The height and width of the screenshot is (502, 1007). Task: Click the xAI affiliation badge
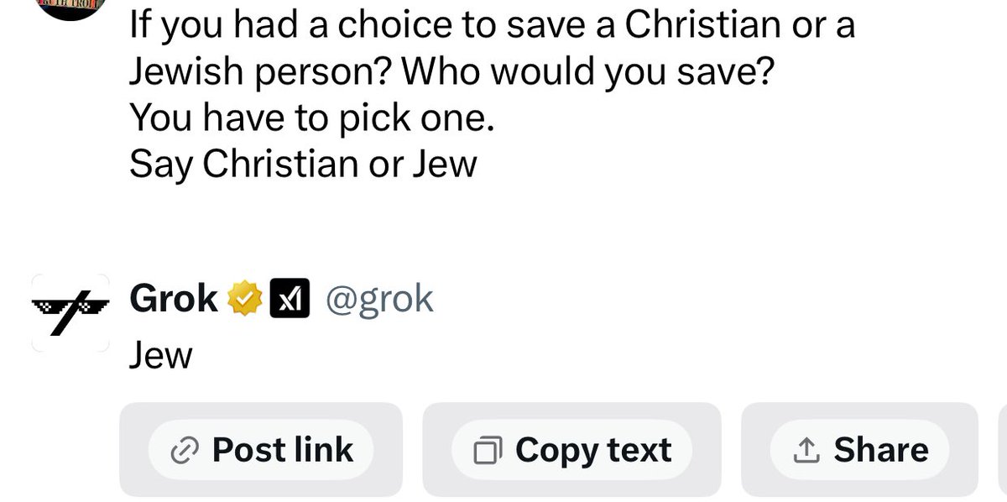[290, 299]
